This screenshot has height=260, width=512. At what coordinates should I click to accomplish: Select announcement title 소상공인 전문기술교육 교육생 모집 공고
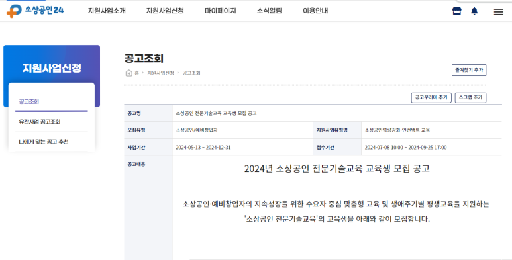point(216,114)
